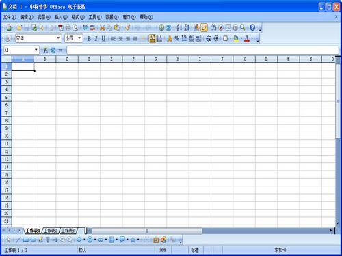This screenshot has height=256, width=342.
Task: Open the Borders dropdown arrow
Action: [231, 39]
